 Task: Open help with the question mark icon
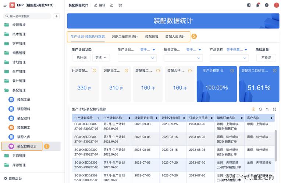coord(267,5)
